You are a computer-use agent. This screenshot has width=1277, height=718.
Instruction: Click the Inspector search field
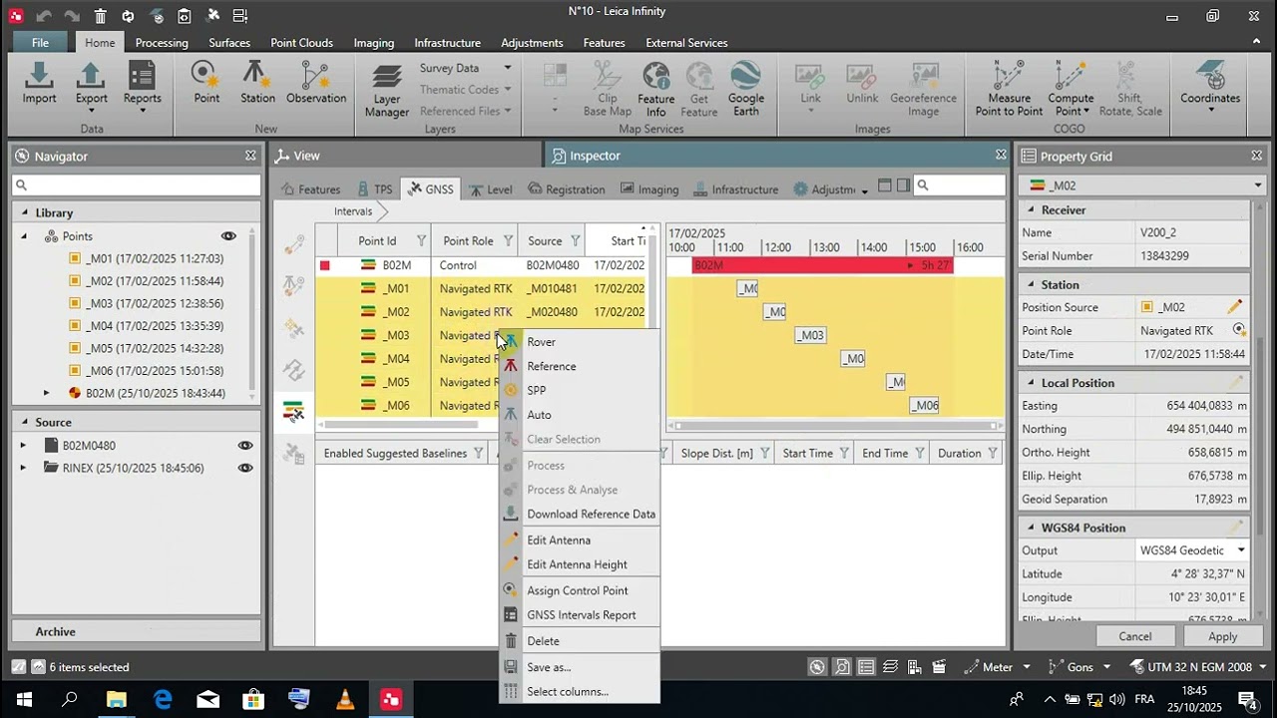point(961,185)
